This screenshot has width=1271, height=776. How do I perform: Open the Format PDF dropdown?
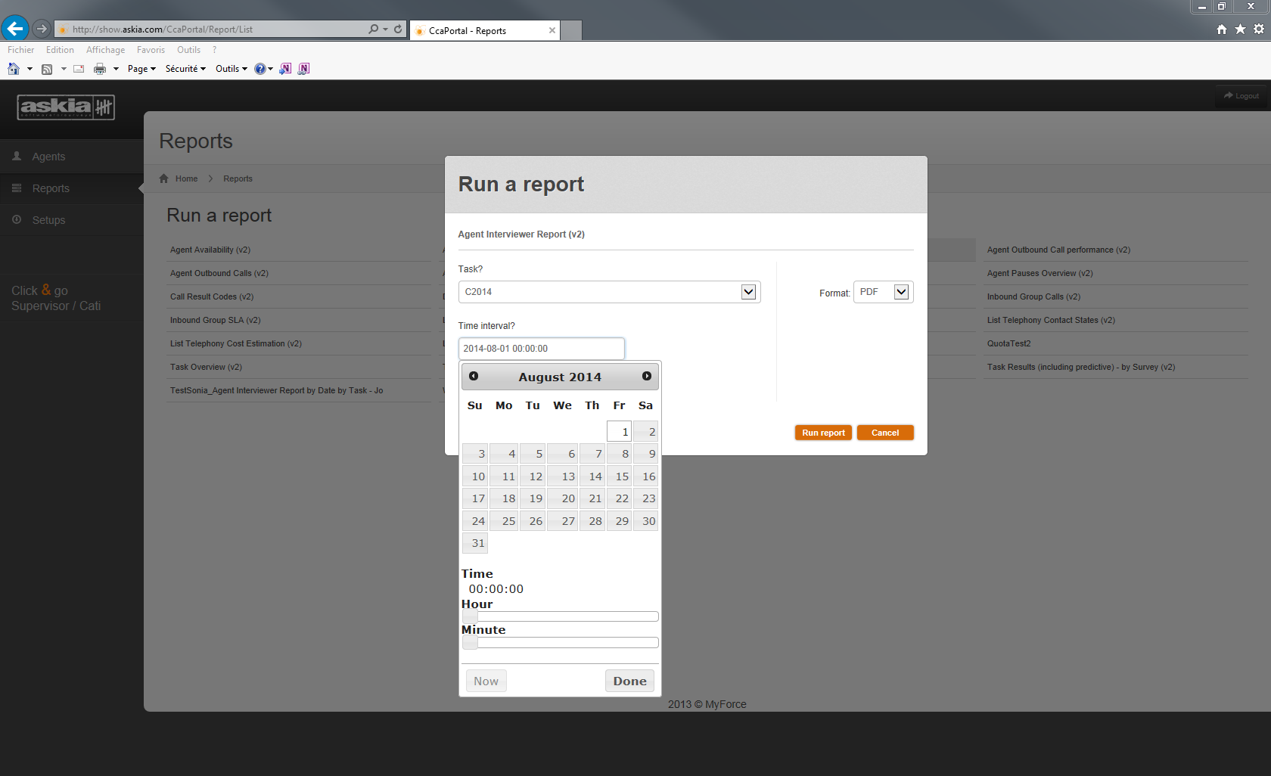click(901, 292)
